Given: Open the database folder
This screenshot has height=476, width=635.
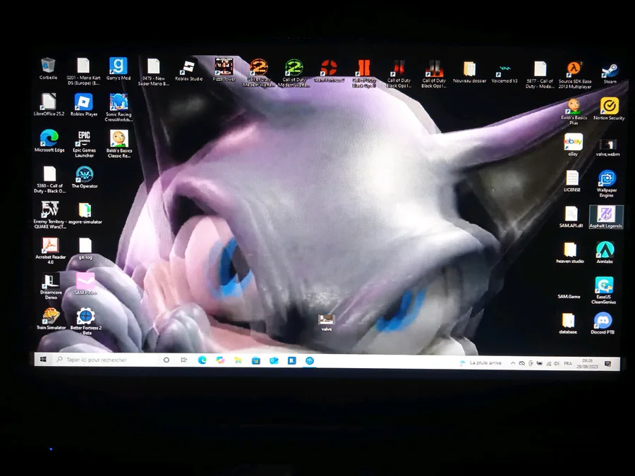Looking at the screenshot, I should [568, 323].
